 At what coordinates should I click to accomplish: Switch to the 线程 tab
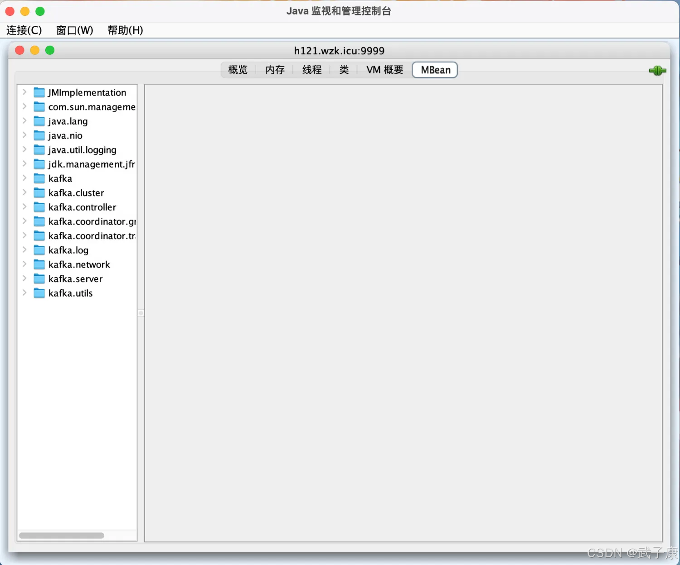312,70
